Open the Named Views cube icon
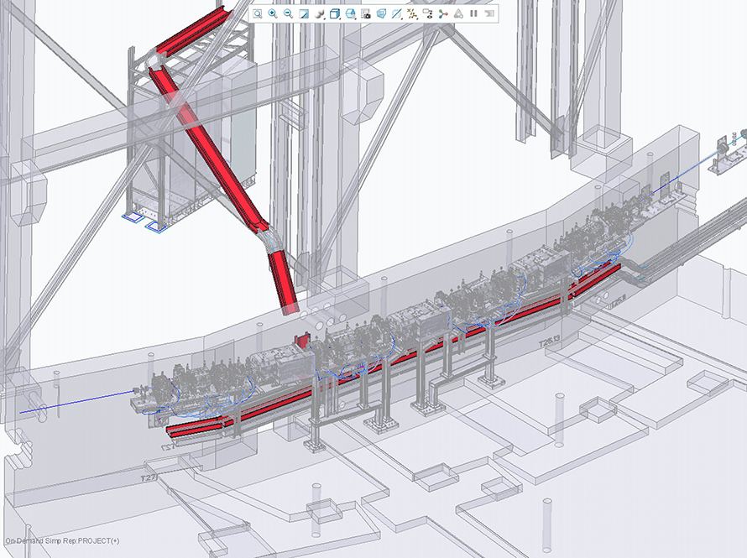This screenshot has width=747, height=558. 335,12
